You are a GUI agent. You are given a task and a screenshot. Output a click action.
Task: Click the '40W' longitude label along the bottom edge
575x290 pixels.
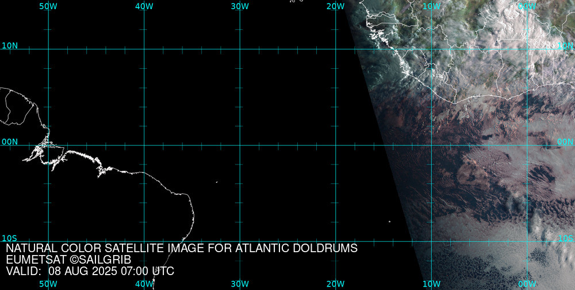(x=144, y=284)
